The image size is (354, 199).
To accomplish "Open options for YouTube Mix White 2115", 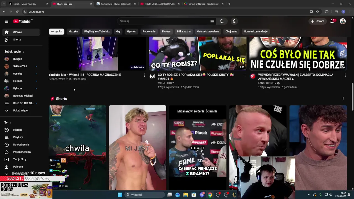I will [x=144, y=75].
